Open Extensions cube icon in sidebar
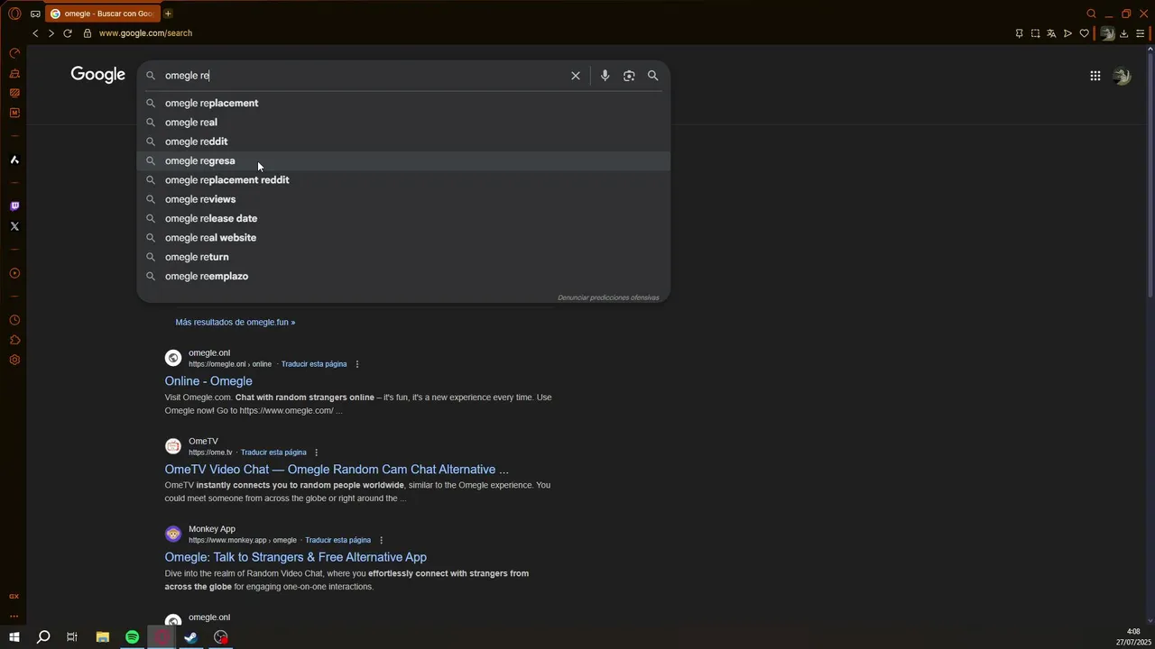 tap(14, 340)
